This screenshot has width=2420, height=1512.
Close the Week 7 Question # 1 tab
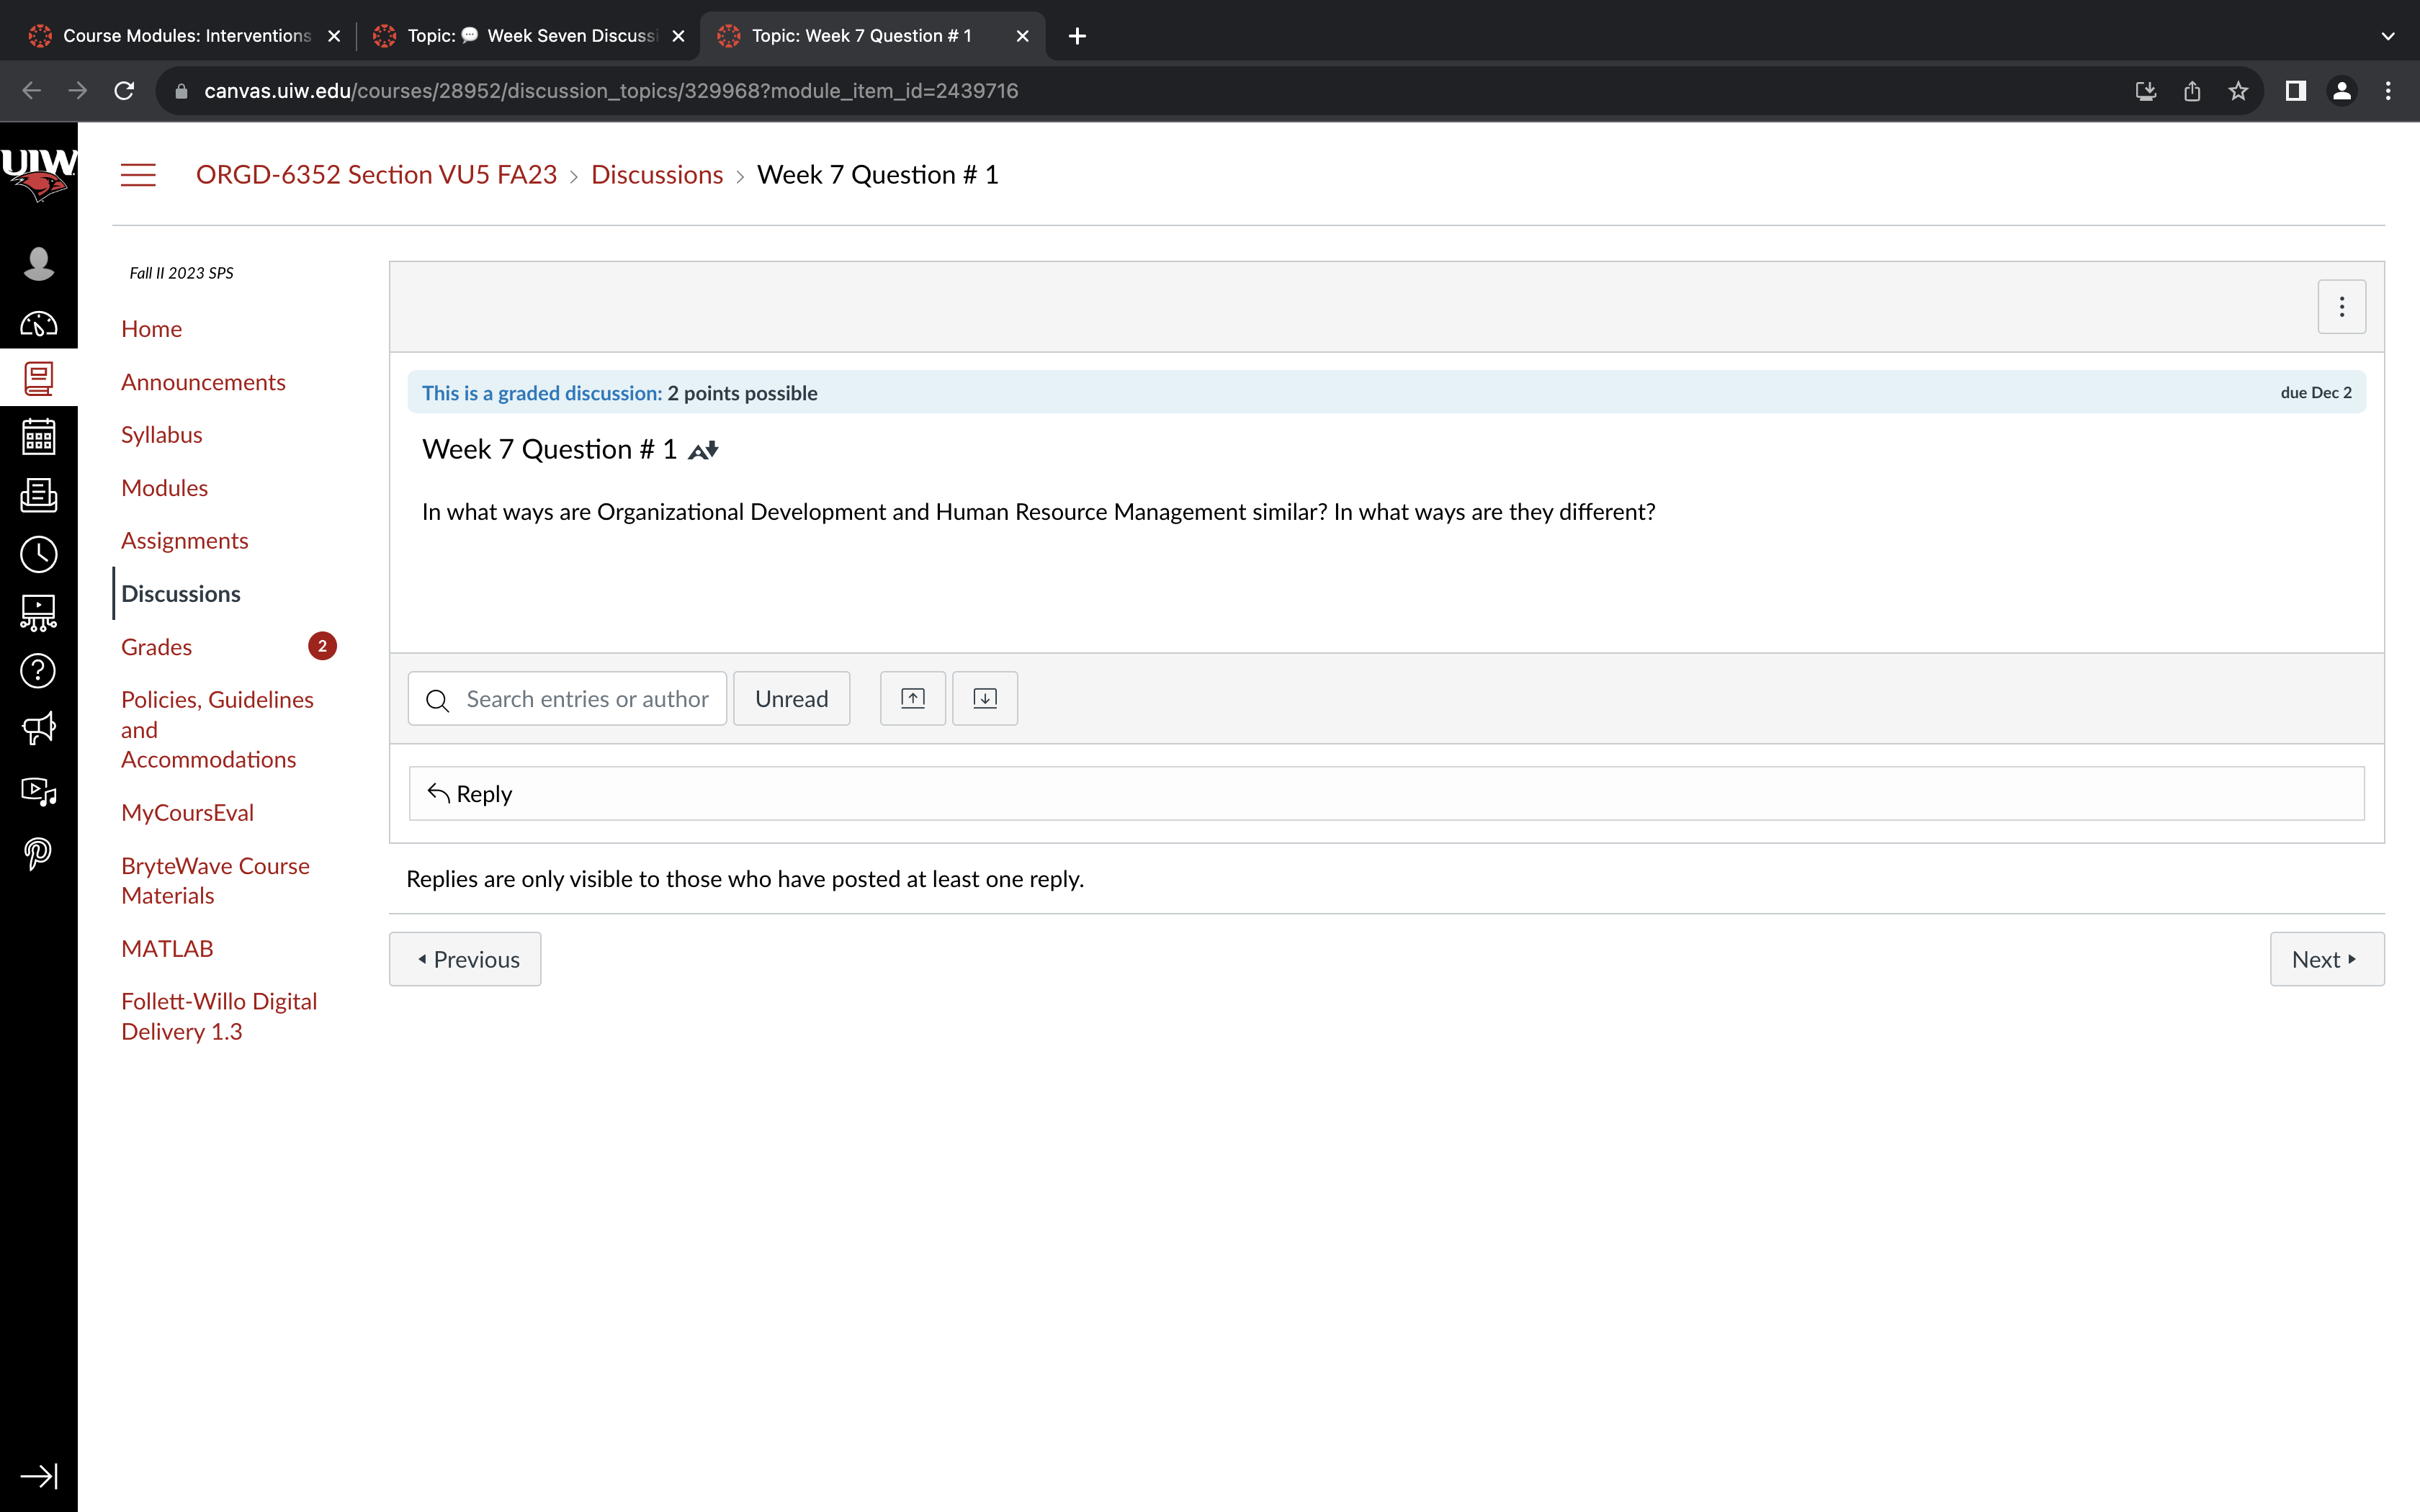1022,36
